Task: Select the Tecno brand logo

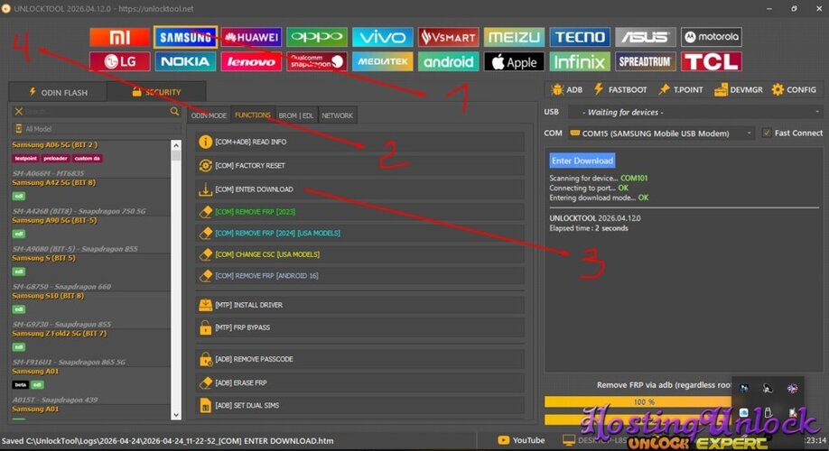Action: 580,37
